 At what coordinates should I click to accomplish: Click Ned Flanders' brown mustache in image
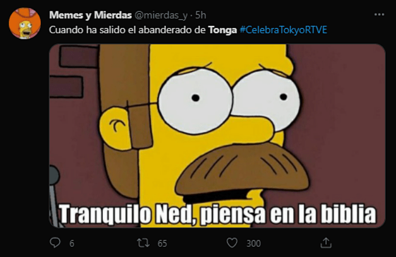pyautogui.click(x=242, y=169)
